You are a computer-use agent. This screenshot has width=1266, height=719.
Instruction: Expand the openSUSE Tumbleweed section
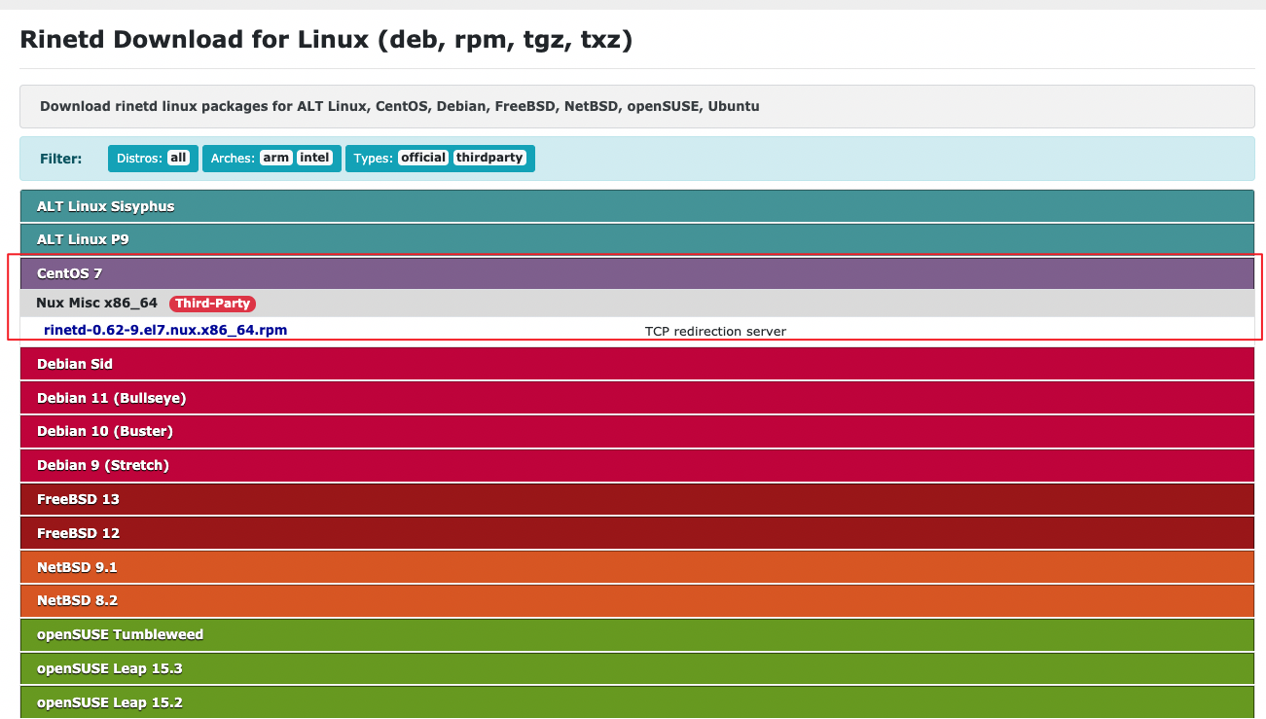637,634
